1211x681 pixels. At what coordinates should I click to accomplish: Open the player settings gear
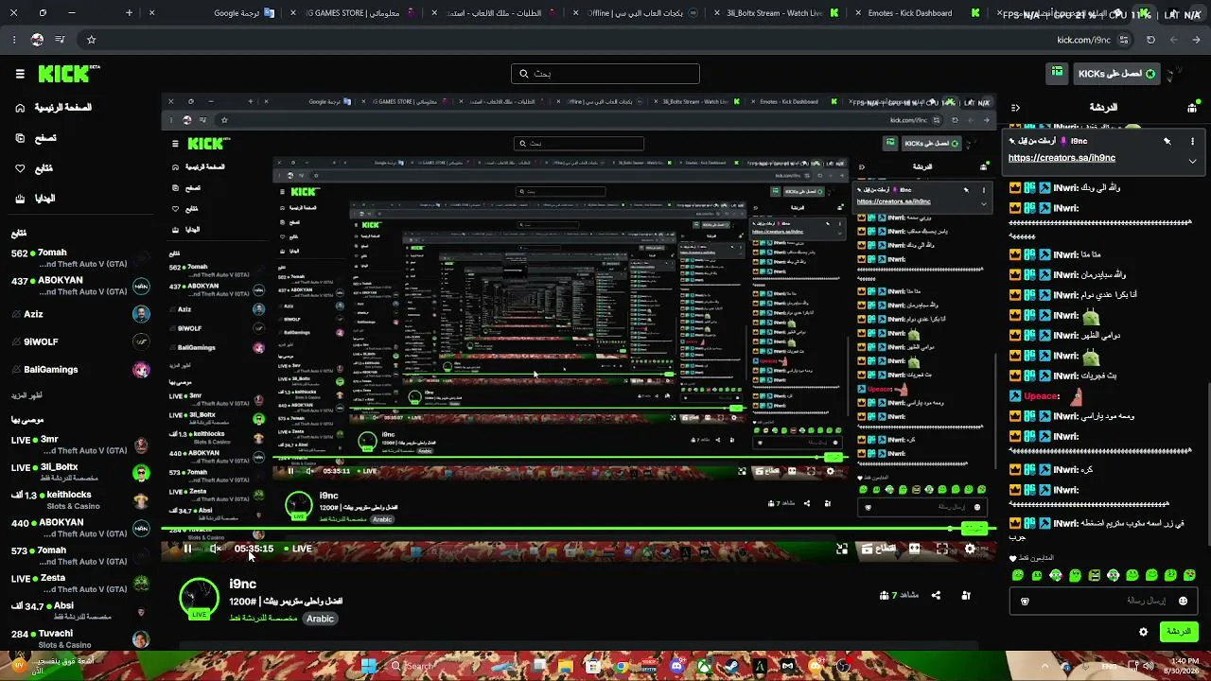click(x=970, y=549)
